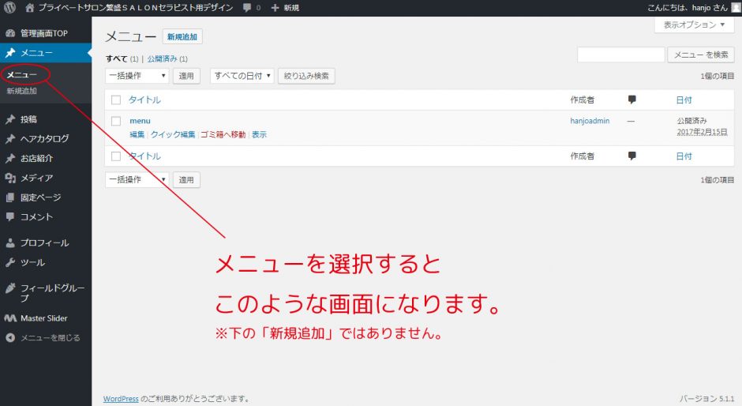Collapse the sidebar with メニューを閉じる icon
The image size is (742, 406).
10,337
